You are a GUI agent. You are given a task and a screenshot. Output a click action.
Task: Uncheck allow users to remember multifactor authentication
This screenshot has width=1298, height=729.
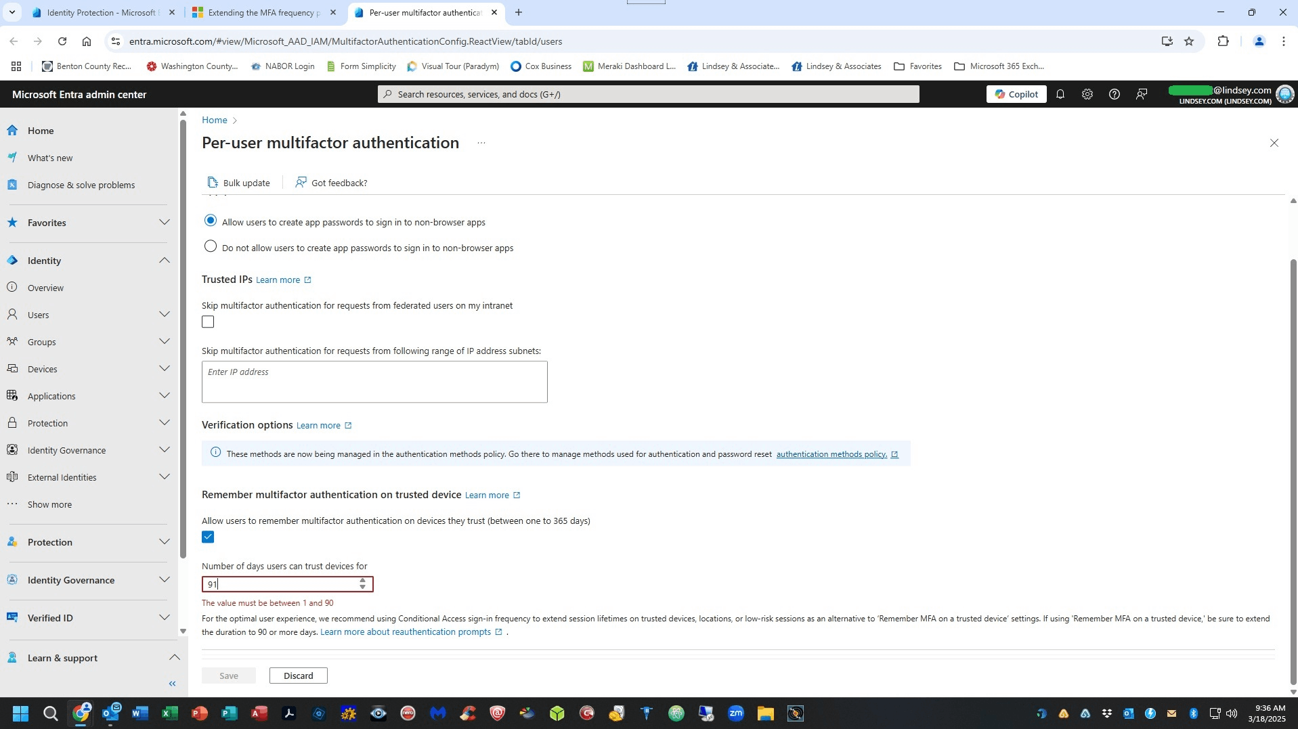(x=207, y=536)
